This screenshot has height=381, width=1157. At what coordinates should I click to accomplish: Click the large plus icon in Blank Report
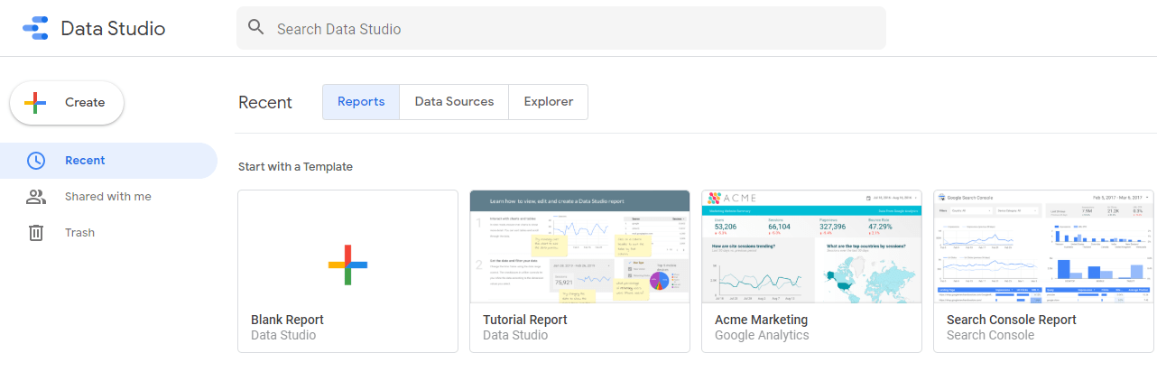click(347, 264)
